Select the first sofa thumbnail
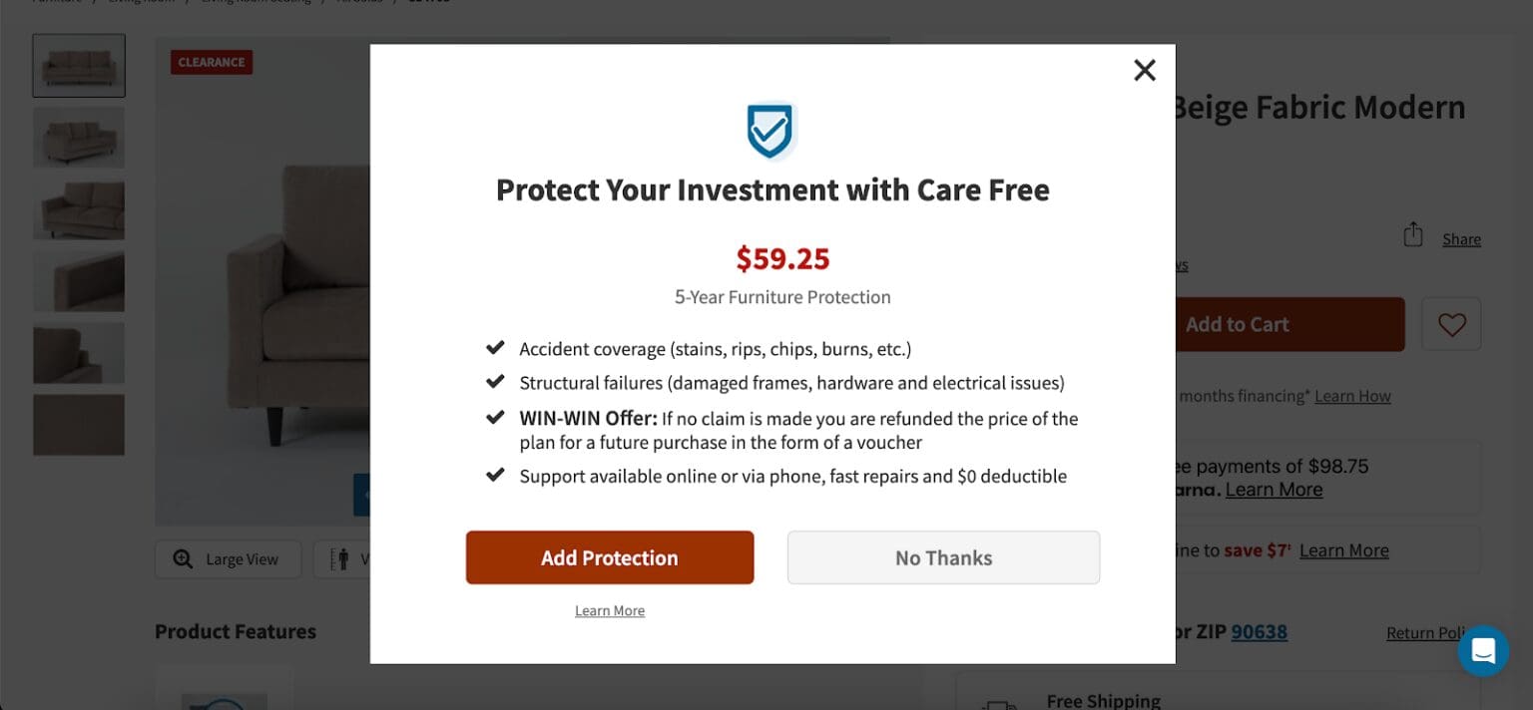This screenshot has width=1533, height=710. [79, 65]
